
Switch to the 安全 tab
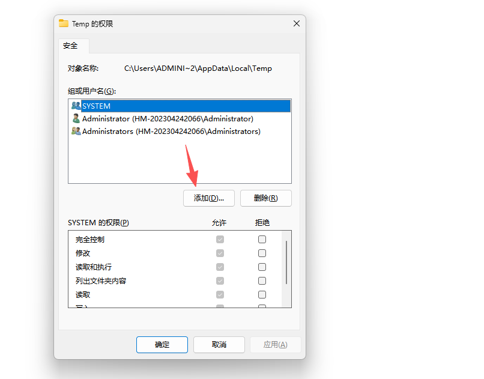(70, 46)
